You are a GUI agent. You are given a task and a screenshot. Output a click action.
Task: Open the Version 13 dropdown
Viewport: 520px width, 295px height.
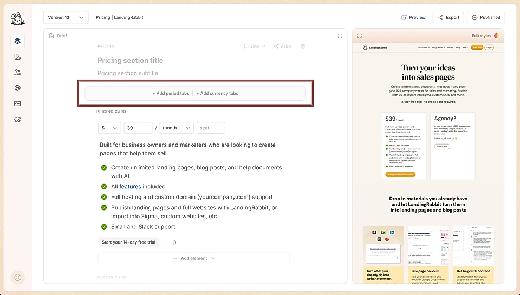(66, 17)
